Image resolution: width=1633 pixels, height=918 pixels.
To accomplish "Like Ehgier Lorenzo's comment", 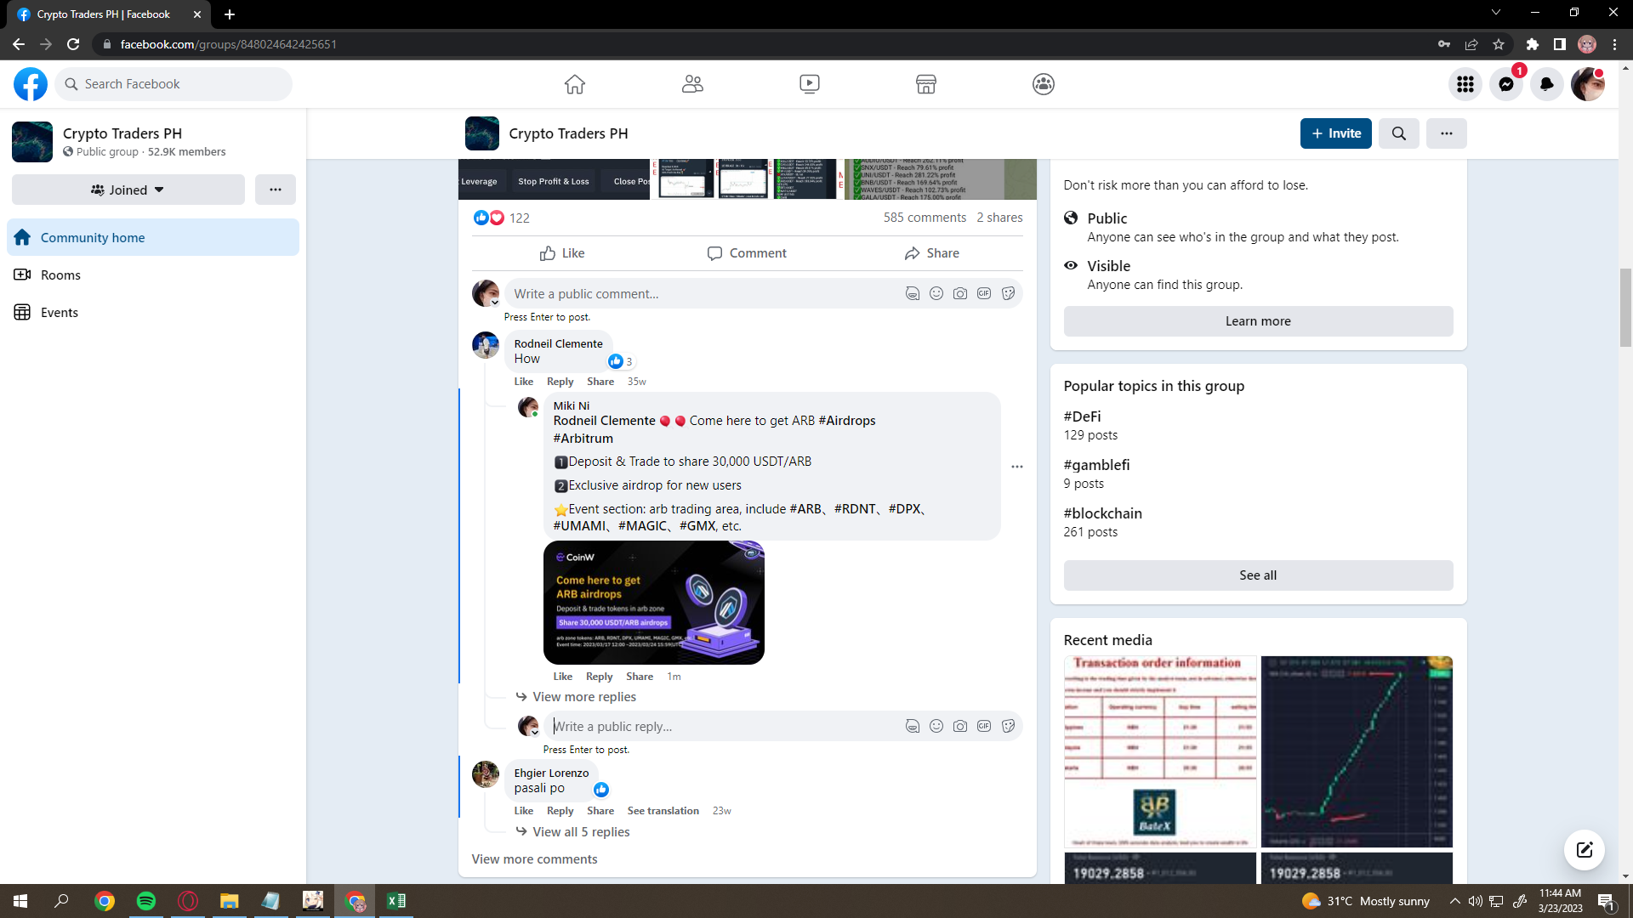I will coord(523,811).
